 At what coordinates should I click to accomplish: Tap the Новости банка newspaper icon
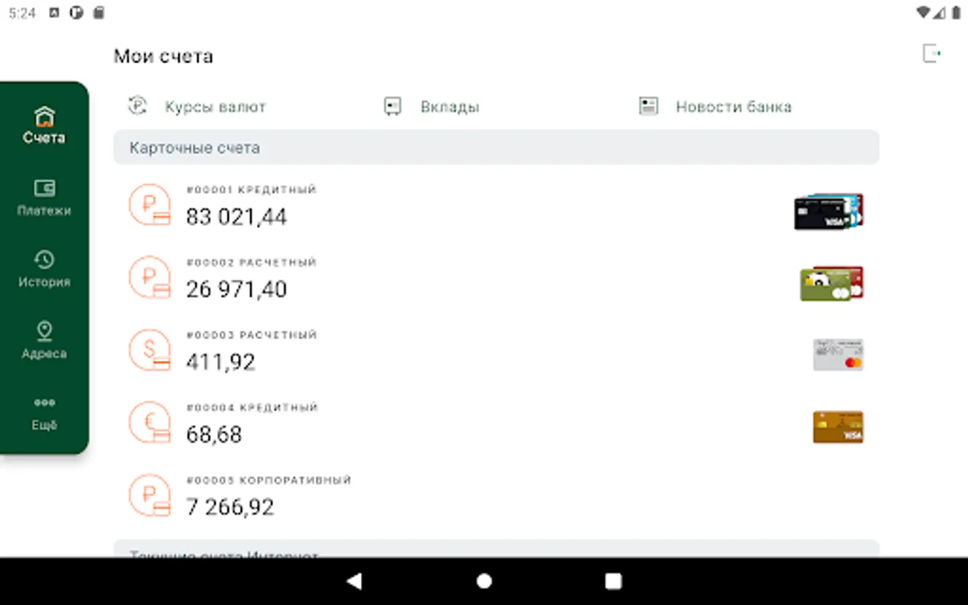pyautogui.click(x=648, y=106)
